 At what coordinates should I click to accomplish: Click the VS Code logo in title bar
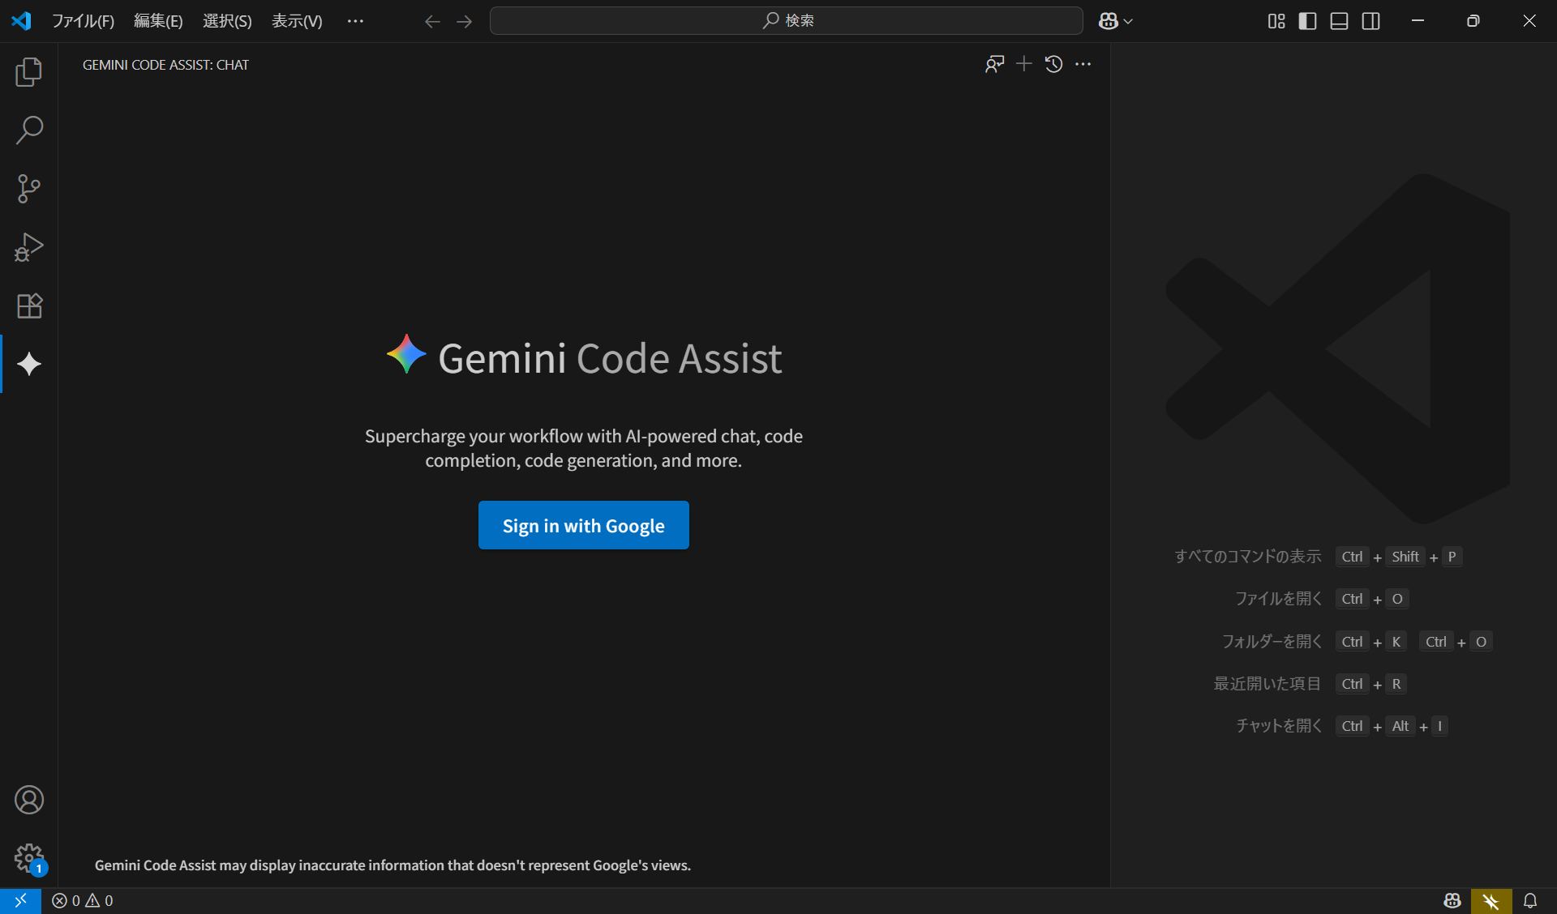tap(22, 21)
